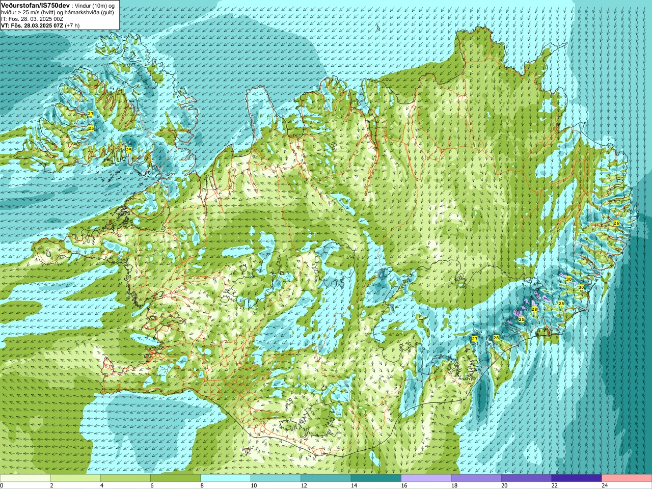The height and width of the screenshot is (489, 652).
Task: Click legend scale number '6'
Action: pos(152,485)
